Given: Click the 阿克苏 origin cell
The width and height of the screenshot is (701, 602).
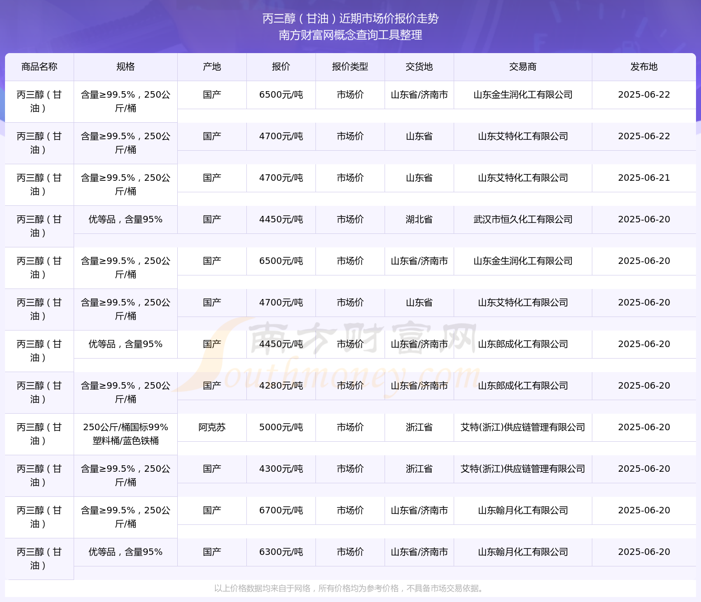Looking at the screenshot, I should click(212, 427).
